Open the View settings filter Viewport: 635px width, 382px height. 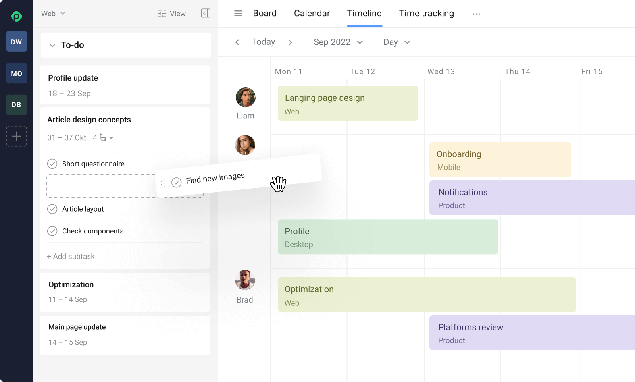171,14
